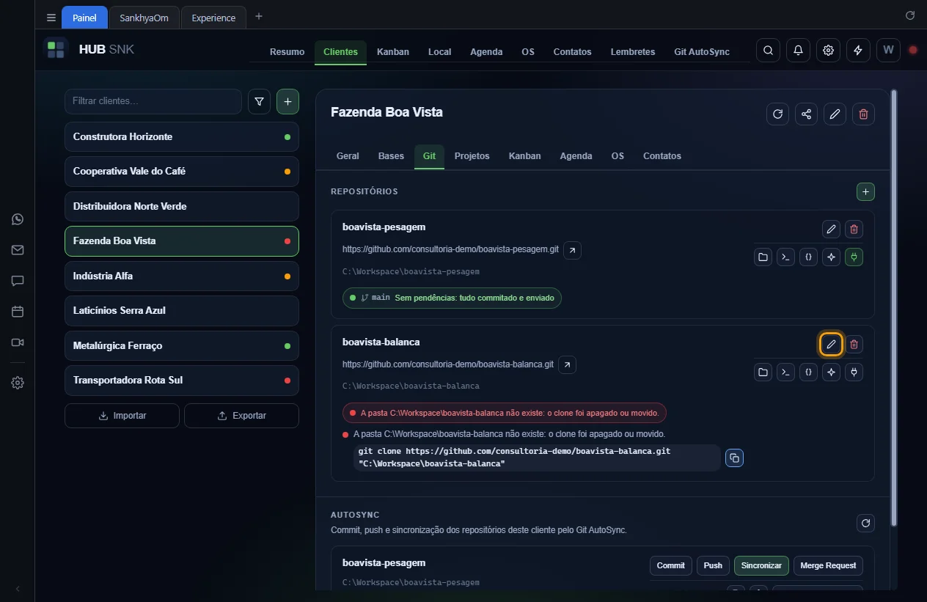Switch to the Experience tab
The width and height of the screenshot is (927, 602).
coord(213,18)
